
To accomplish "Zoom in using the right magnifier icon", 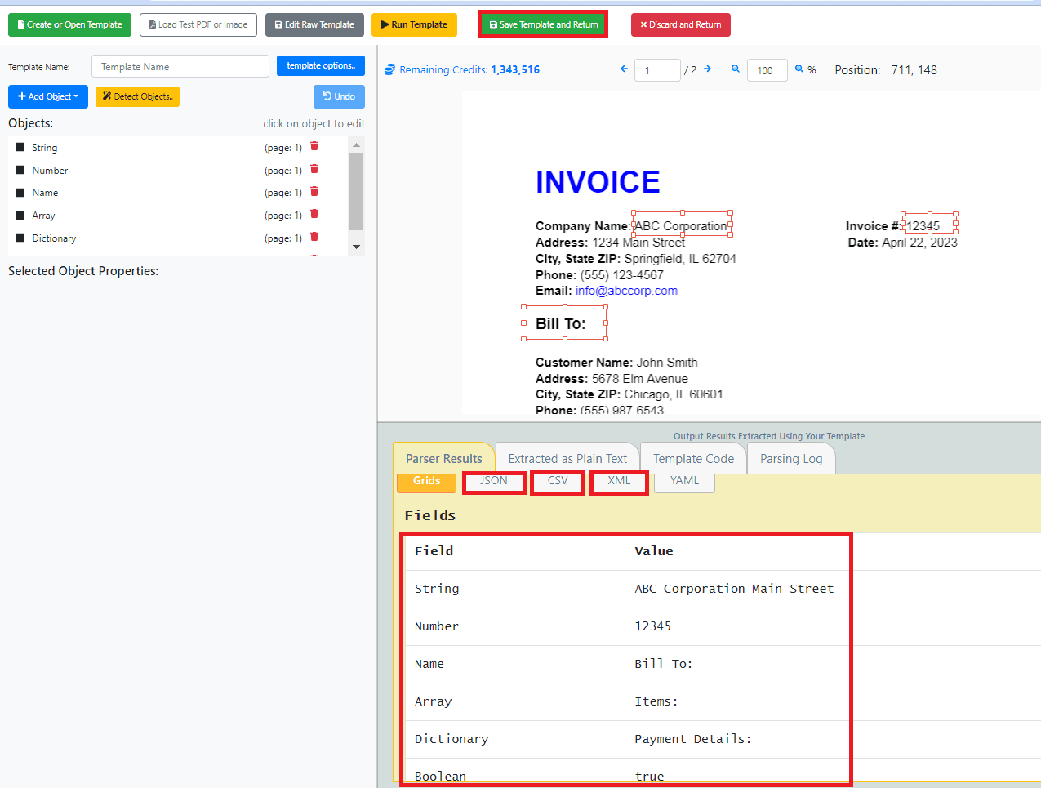I will pos(799,69).
